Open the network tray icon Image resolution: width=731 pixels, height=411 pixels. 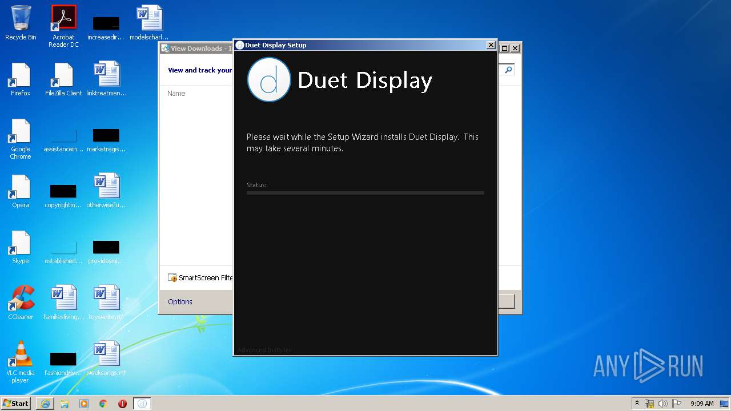coord(649,404)
